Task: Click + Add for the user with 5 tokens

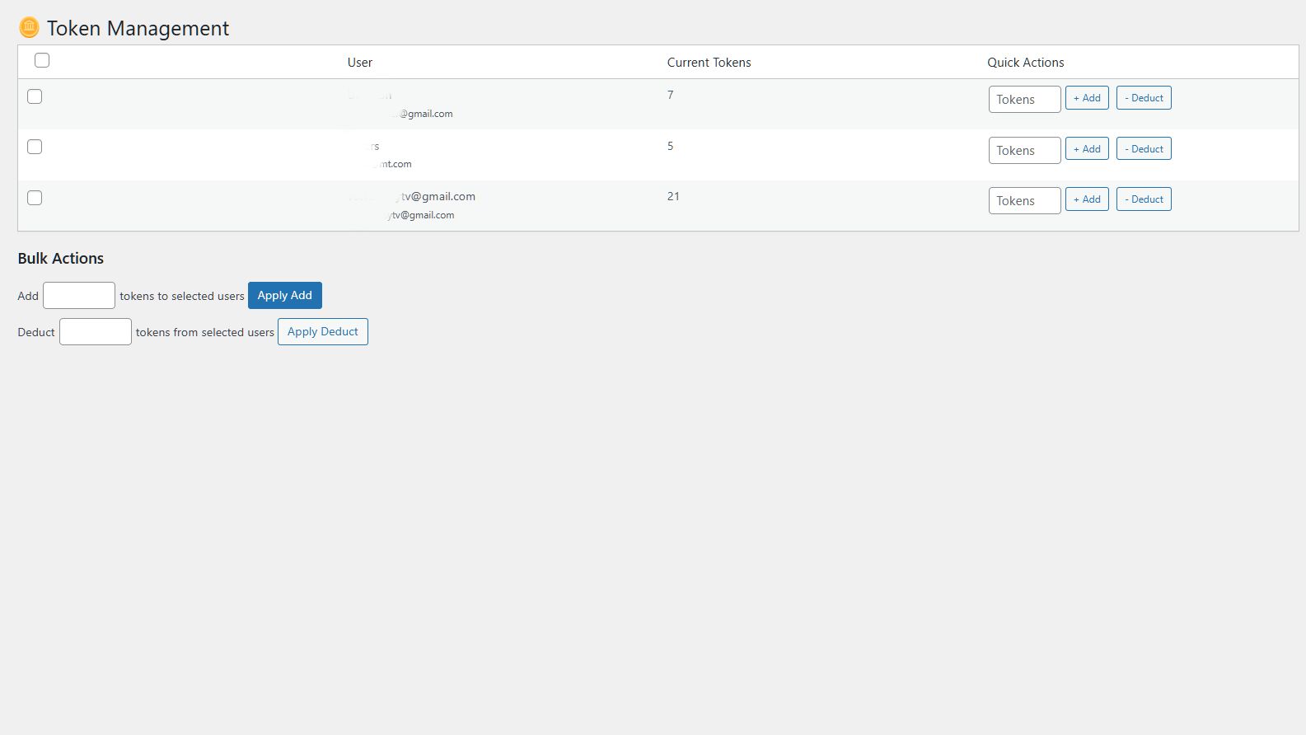Action: coord(1087,149)
